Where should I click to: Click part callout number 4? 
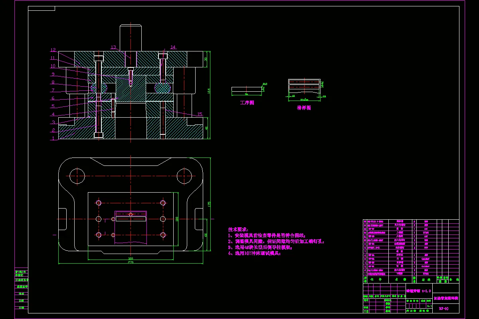53,114
